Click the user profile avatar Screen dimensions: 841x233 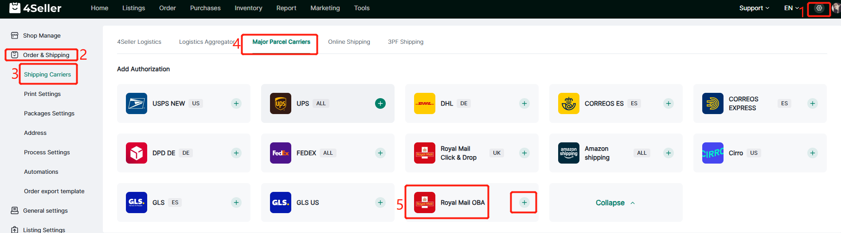point(836,8)
